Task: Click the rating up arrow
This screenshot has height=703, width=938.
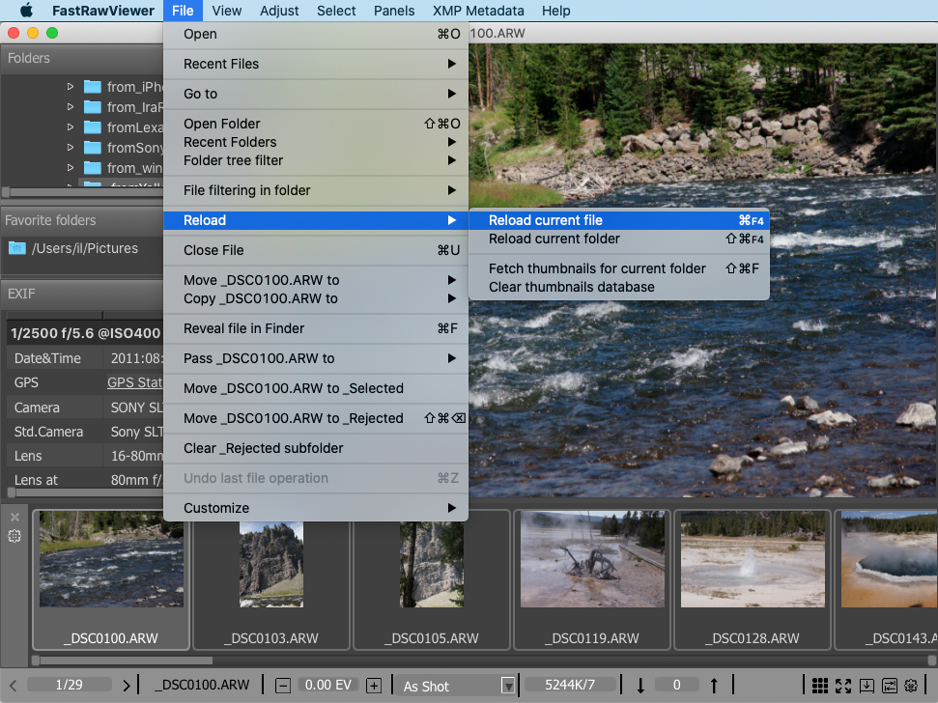Action: (x=714, y=686)
